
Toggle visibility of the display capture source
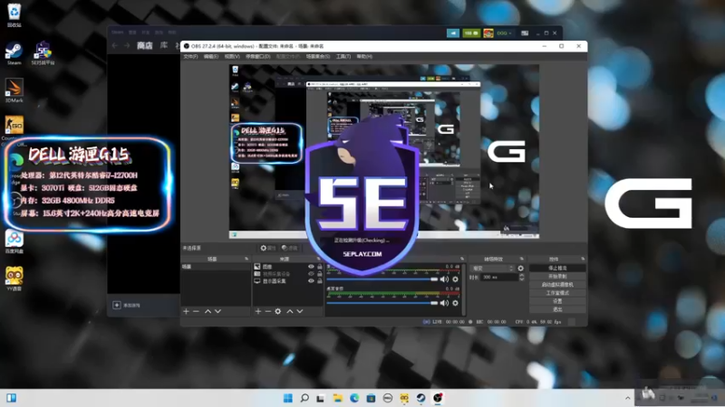pos(311,281)
